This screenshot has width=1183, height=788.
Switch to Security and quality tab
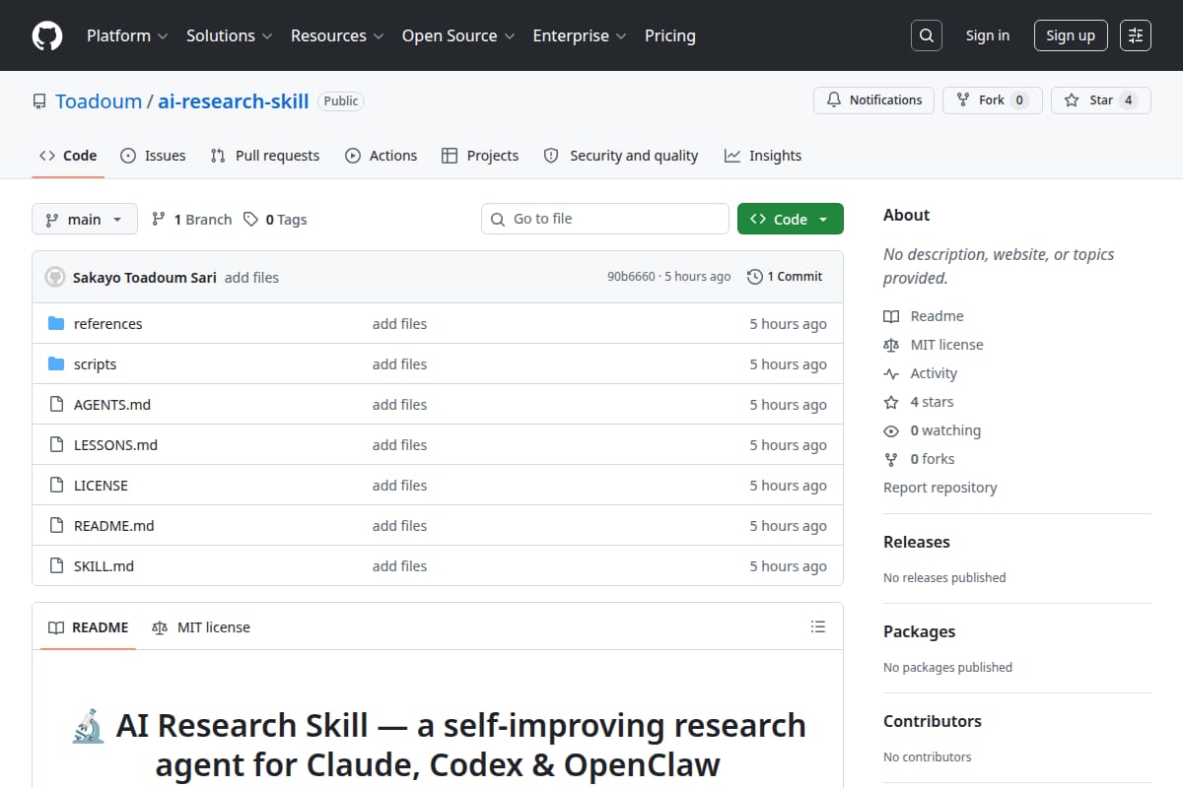pyautogui.click(x=621, y=156)
